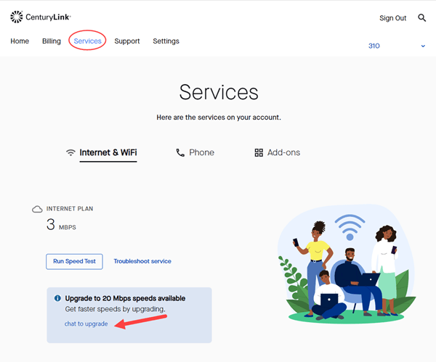
Task: Click the WiFi icon on the Internet tab
Action: [70, 153]
